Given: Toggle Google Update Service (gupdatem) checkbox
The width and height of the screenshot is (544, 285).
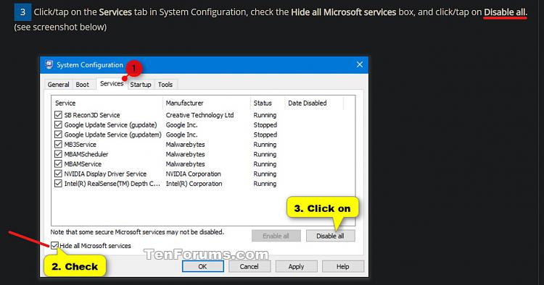Looking at the screenshot, I should (x=58, y=135).
